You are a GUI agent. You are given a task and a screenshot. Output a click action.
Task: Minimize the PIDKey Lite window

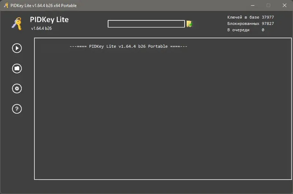pyautogui.click(x=253, y=5)
